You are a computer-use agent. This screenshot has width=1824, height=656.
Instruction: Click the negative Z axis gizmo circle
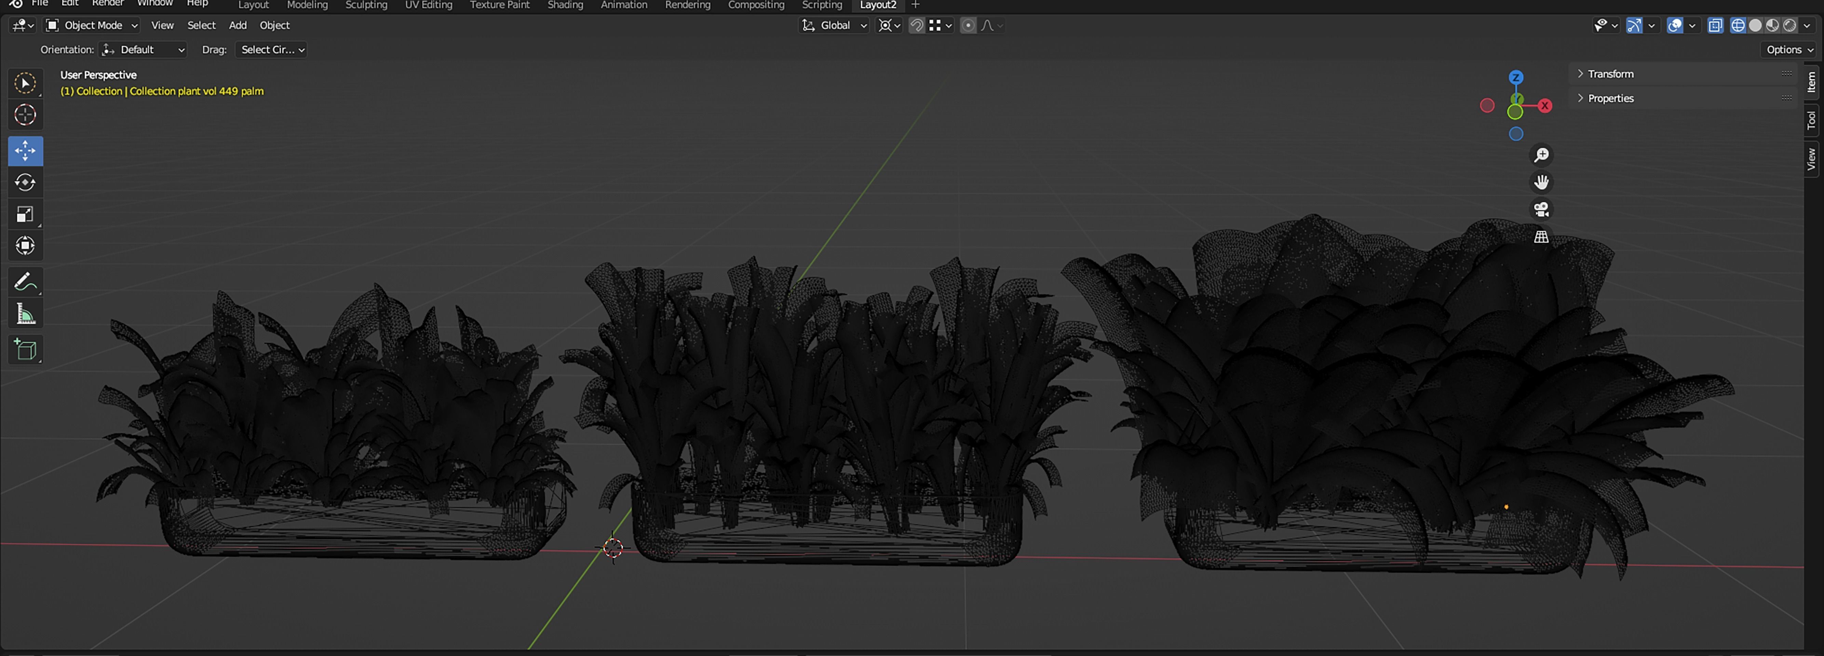point(1516,134)
